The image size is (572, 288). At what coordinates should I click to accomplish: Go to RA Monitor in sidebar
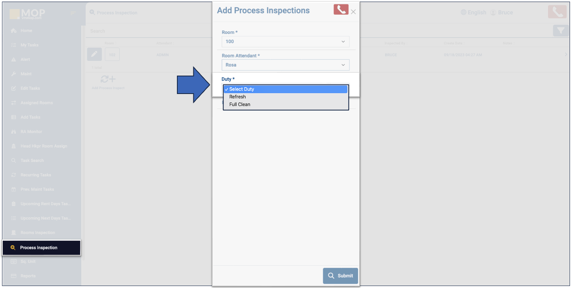[x=31, y=132]
